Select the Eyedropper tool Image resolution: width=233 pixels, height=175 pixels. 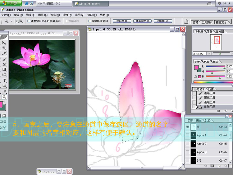pos(4,92)
